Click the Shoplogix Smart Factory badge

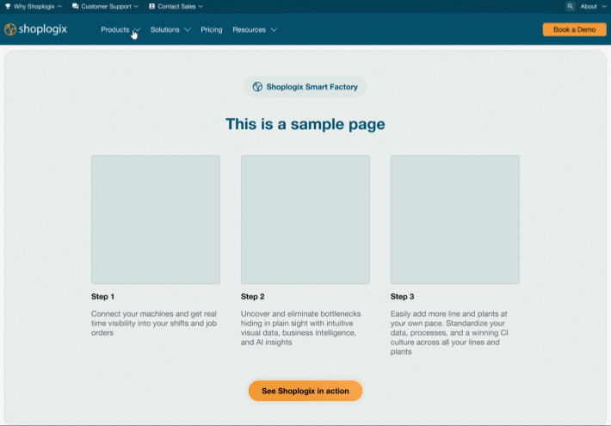pos(305,87)
